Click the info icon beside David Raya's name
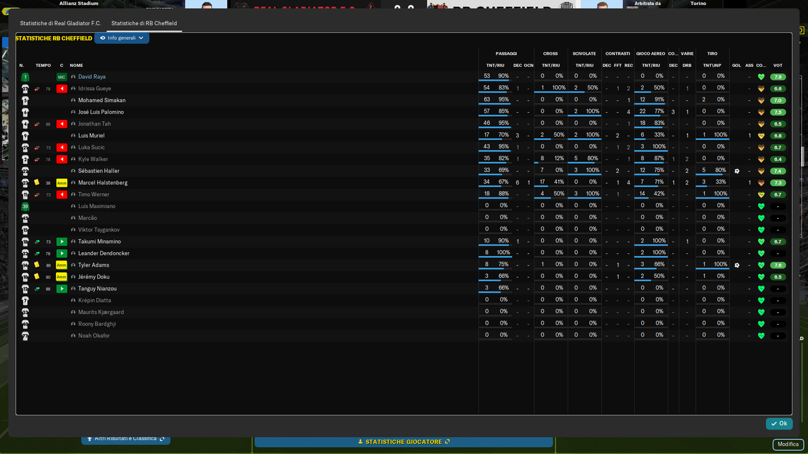Image resolution: width=808 pixels, height=454 pixels. (73, 77)
